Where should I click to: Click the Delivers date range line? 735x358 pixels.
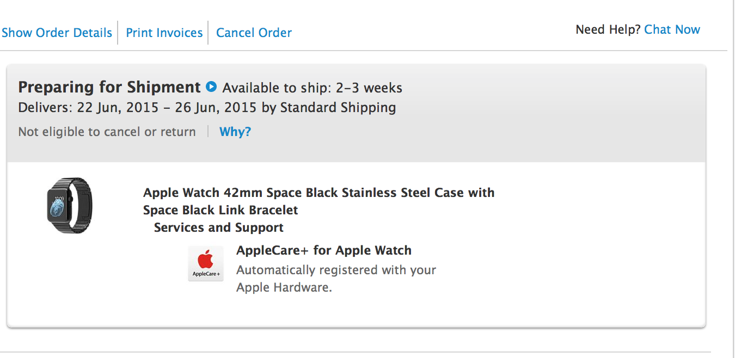pyautogui.click(x=138, y=107)
